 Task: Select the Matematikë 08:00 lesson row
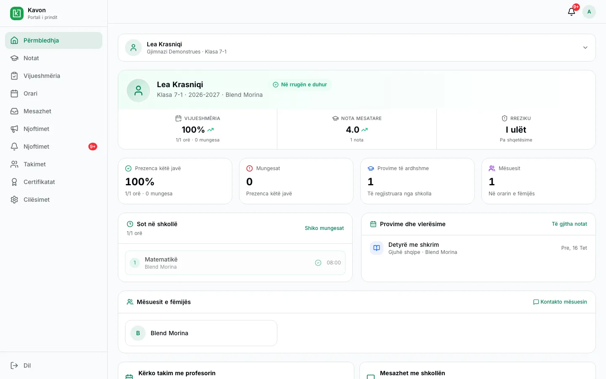pyautogui.click(x=235, y=263)
